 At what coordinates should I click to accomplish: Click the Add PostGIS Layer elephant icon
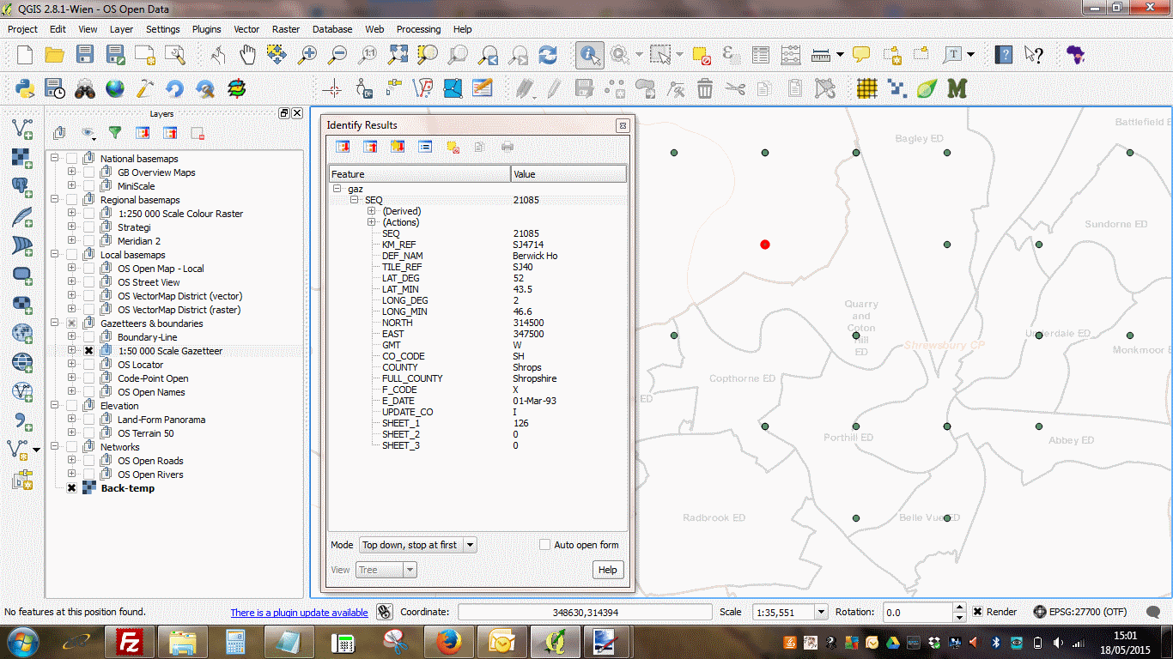[22, 187]
